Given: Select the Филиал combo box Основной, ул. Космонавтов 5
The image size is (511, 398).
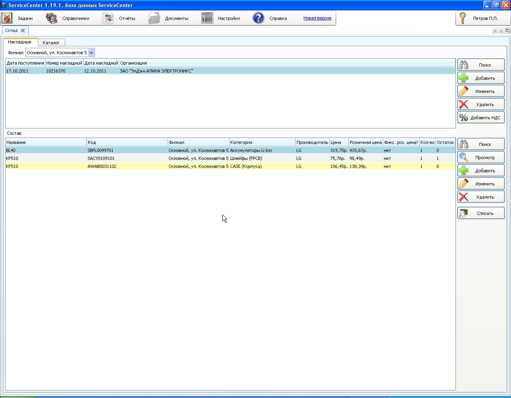Looking at the screenshot, I should (60, 53).
